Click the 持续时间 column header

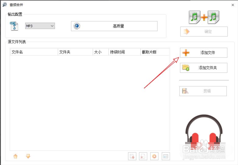click(x=125, y=52)
